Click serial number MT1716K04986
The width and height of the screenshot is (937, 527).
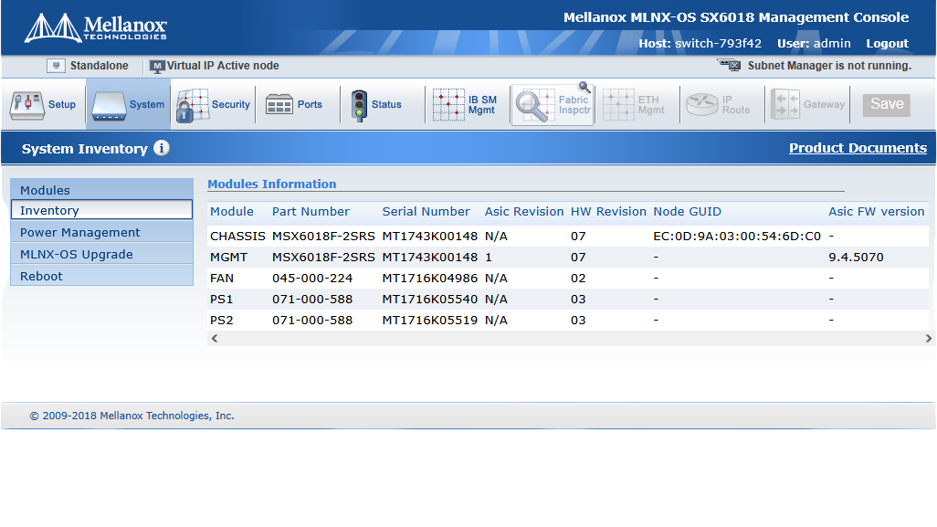click(x=429, y=278)
